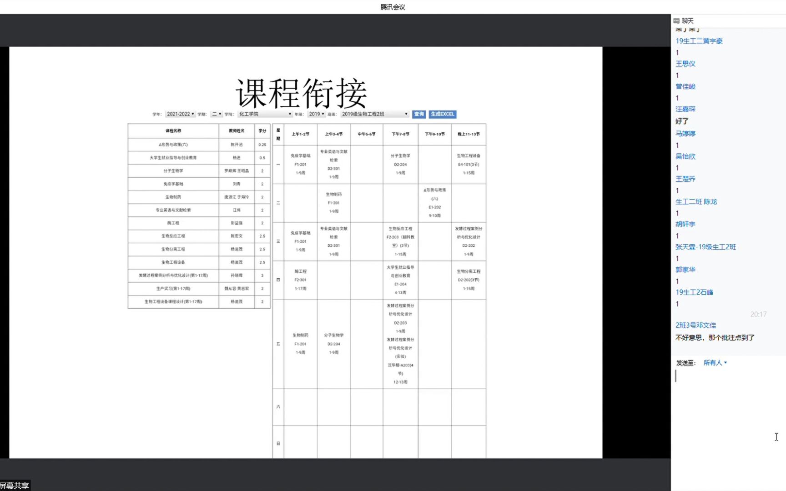Click the 生物制药 row in course list
786x491 pixels.
click(x=199, y=197)
